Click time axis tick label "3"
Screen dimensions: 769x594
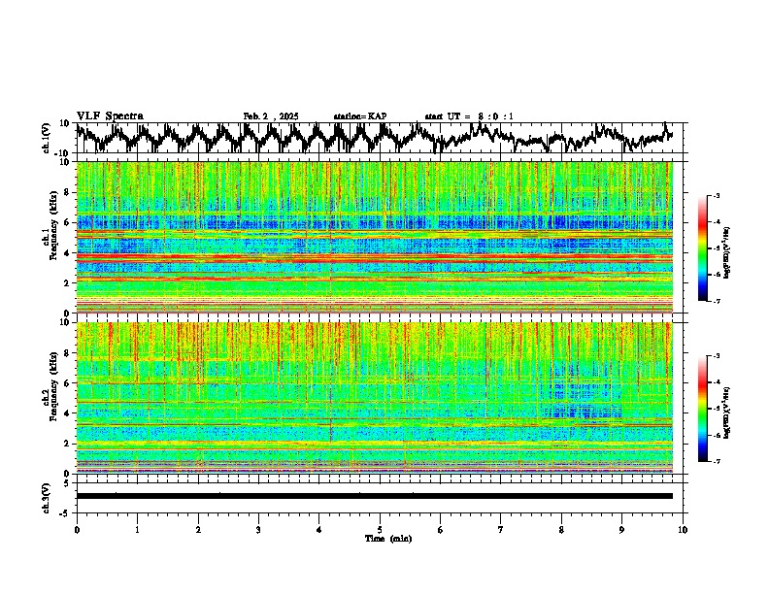258,530
